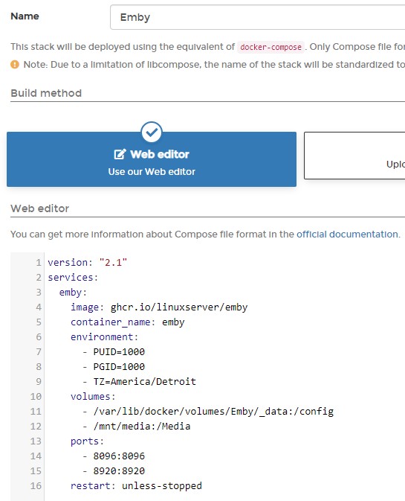
Task: Click the Name input field containing Emby
Action: point(258,17)
